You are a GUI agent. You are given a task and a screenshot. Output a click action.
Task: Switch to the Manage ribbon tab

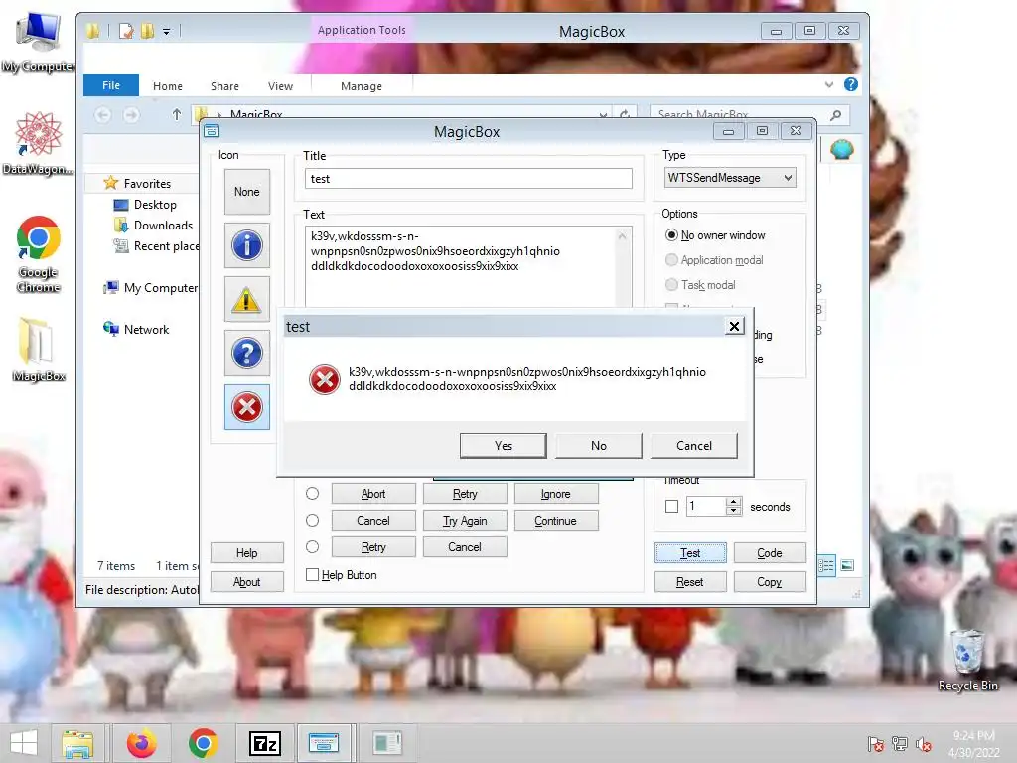(362, 86)
